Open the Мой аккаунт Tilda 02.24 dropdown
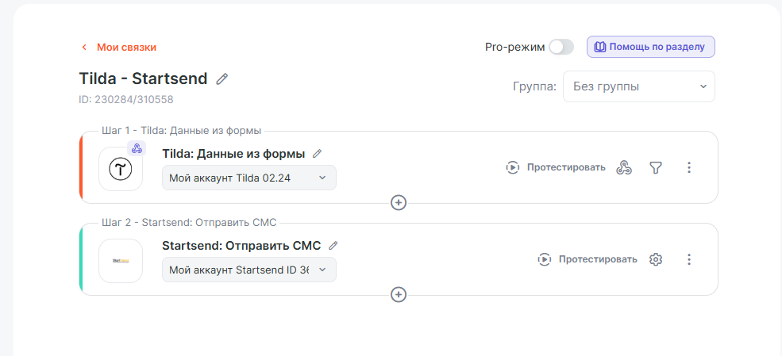 pyautogui.click(x=248, y=178)
